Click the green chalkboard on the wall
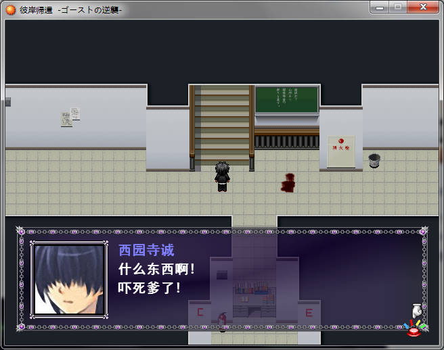 pyautogui.click(x=287, y=100)
